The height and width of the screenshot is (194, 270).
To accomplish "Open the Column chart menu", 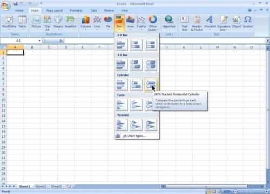I will pos(85,23).
